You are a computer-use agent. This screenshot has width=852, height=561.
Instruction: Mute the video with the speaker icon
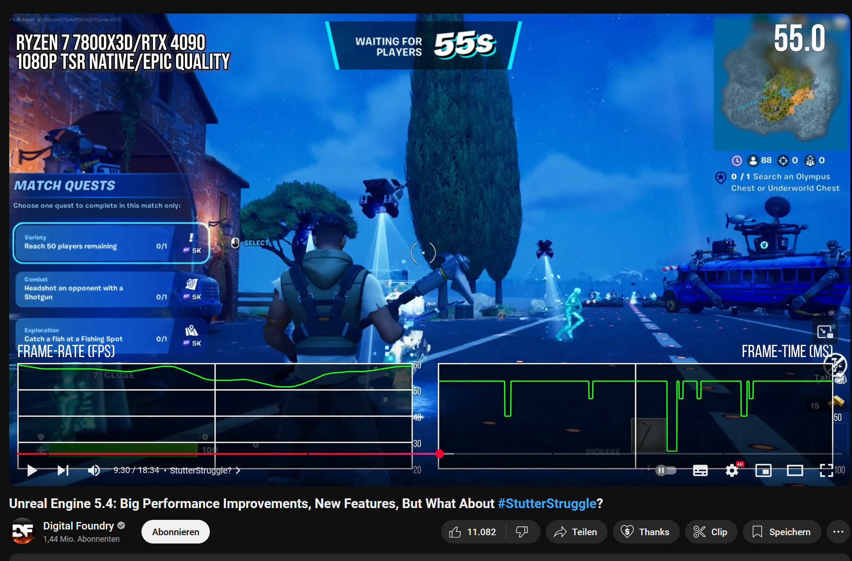click(94, 470)
